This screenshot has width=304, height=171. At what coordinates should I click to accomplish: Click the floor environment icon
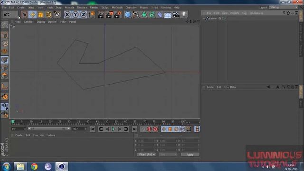coord(168,15)
